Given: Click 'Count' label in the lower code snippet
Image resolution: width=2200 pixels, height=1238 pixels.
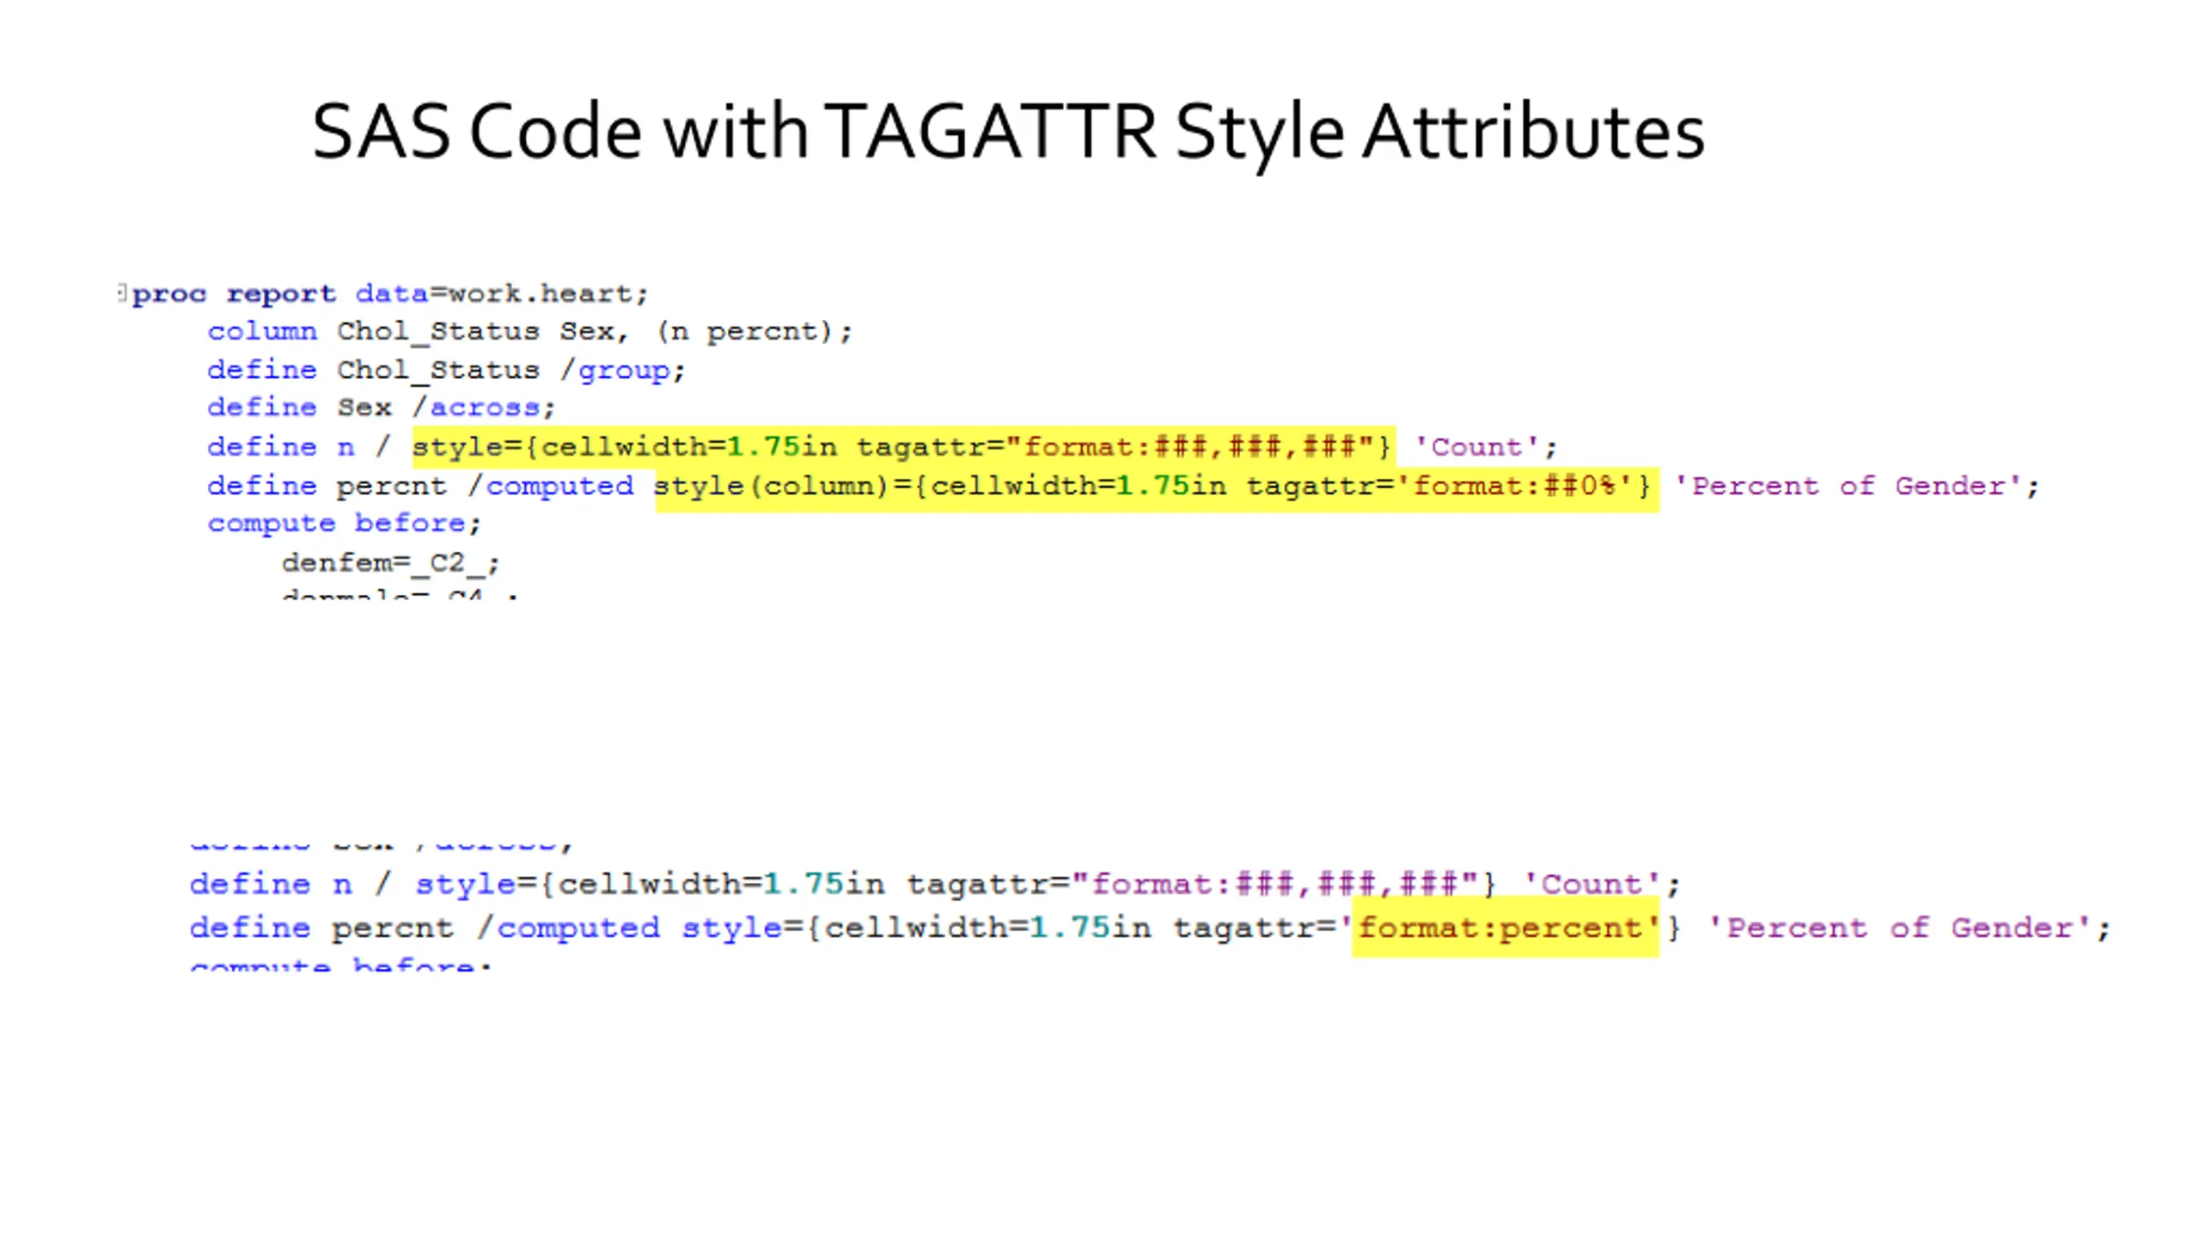Looking at the screenshot, I should coord(1592,885).
